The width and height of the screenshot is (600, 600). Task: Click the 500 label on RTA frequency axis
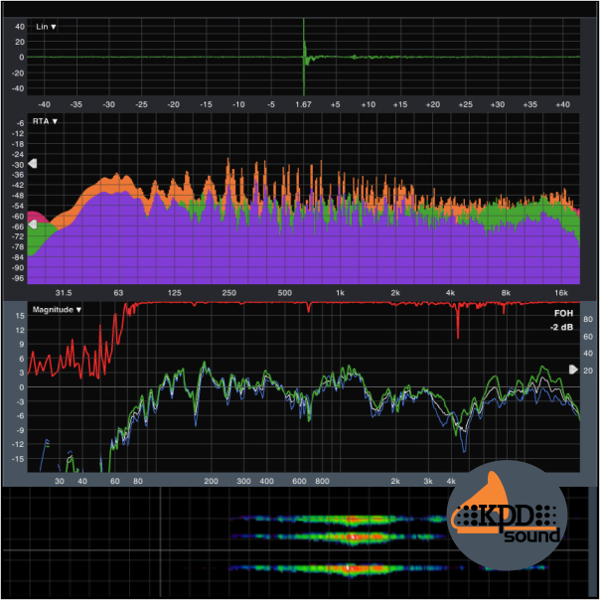(285, 293)
